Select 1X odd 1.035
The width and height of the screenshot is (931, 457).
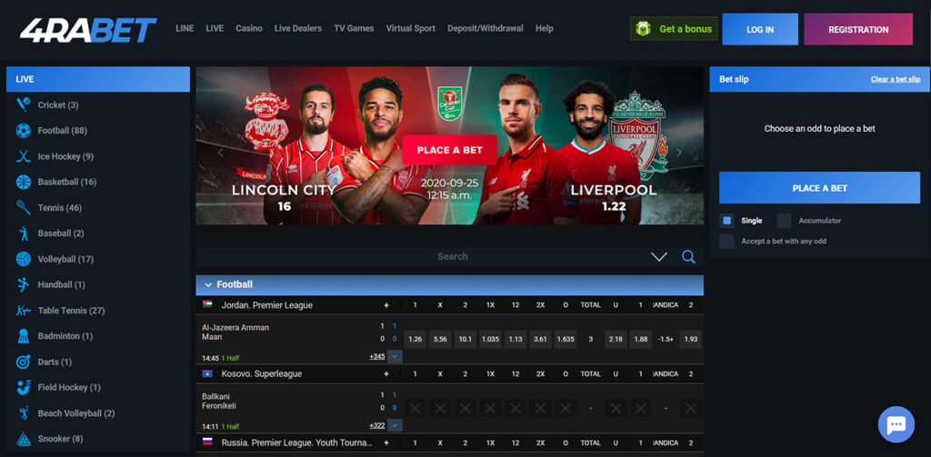pyautogui.click(x=490, y=340)
